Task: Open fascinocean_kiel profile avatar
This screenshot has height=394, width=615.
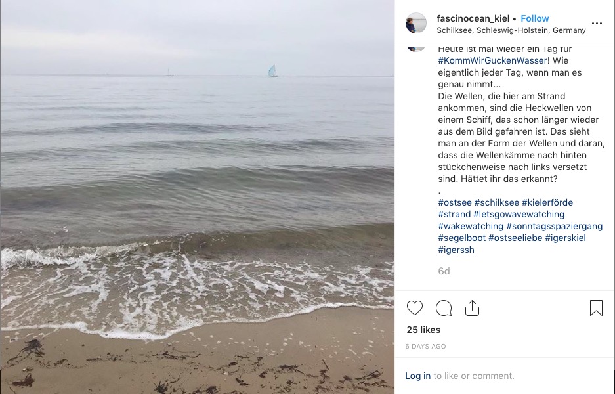Action: coord(415,23)
